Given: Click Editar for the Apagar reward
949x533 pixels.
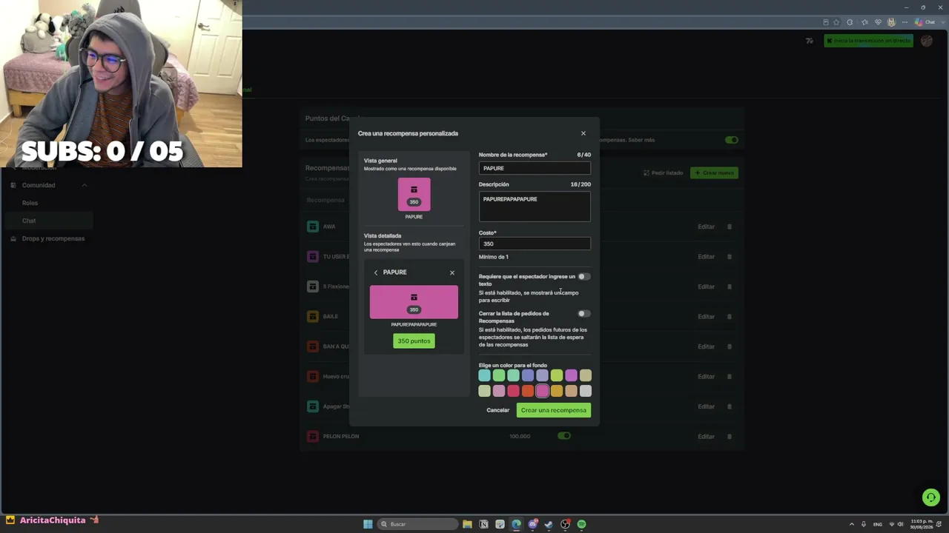Looking at the screenshot, I should click(x=706, y=406).
